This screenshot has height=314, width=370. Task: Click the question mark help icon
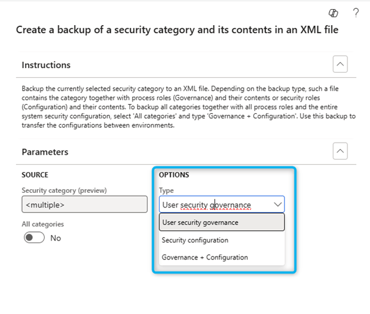[355, 13]
